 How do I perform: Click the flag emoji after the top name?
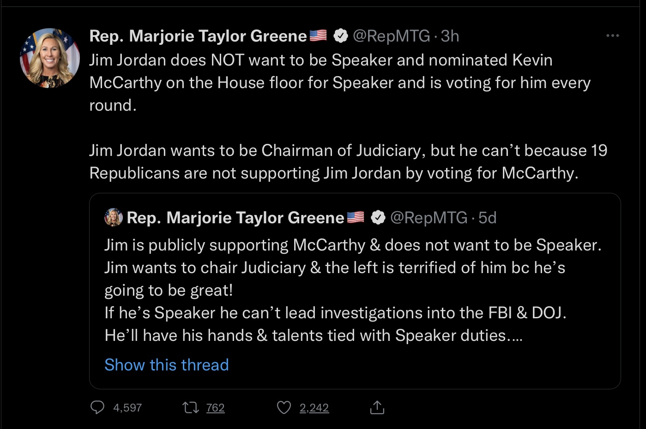click(x=318, y=36)
